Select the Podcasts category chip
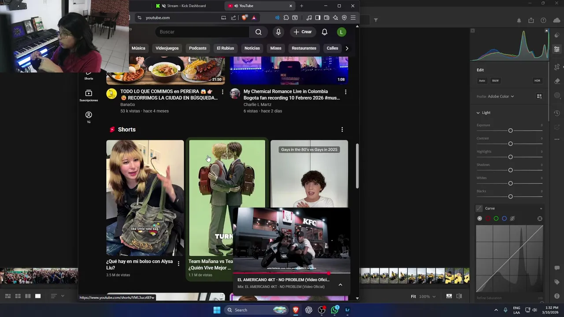Viewport: 564px width, 317px height. pos(197,48)
